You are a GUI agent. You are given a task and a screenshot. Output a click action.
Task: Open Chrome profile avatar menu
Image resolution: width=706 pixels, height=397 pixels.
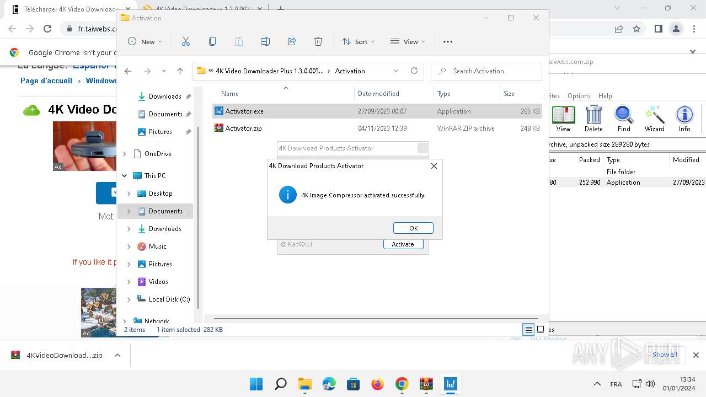[x=676, y=29]
